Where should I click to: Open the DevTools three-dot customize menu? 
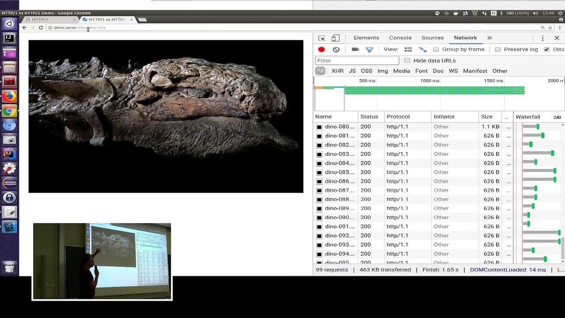point(542,38)
